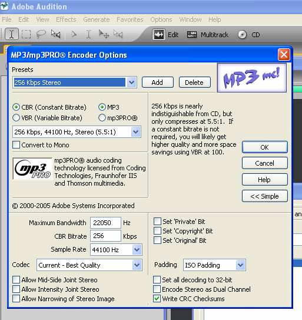Select CBR (Constant Bitrate) radio button

(x=16, y=107)
